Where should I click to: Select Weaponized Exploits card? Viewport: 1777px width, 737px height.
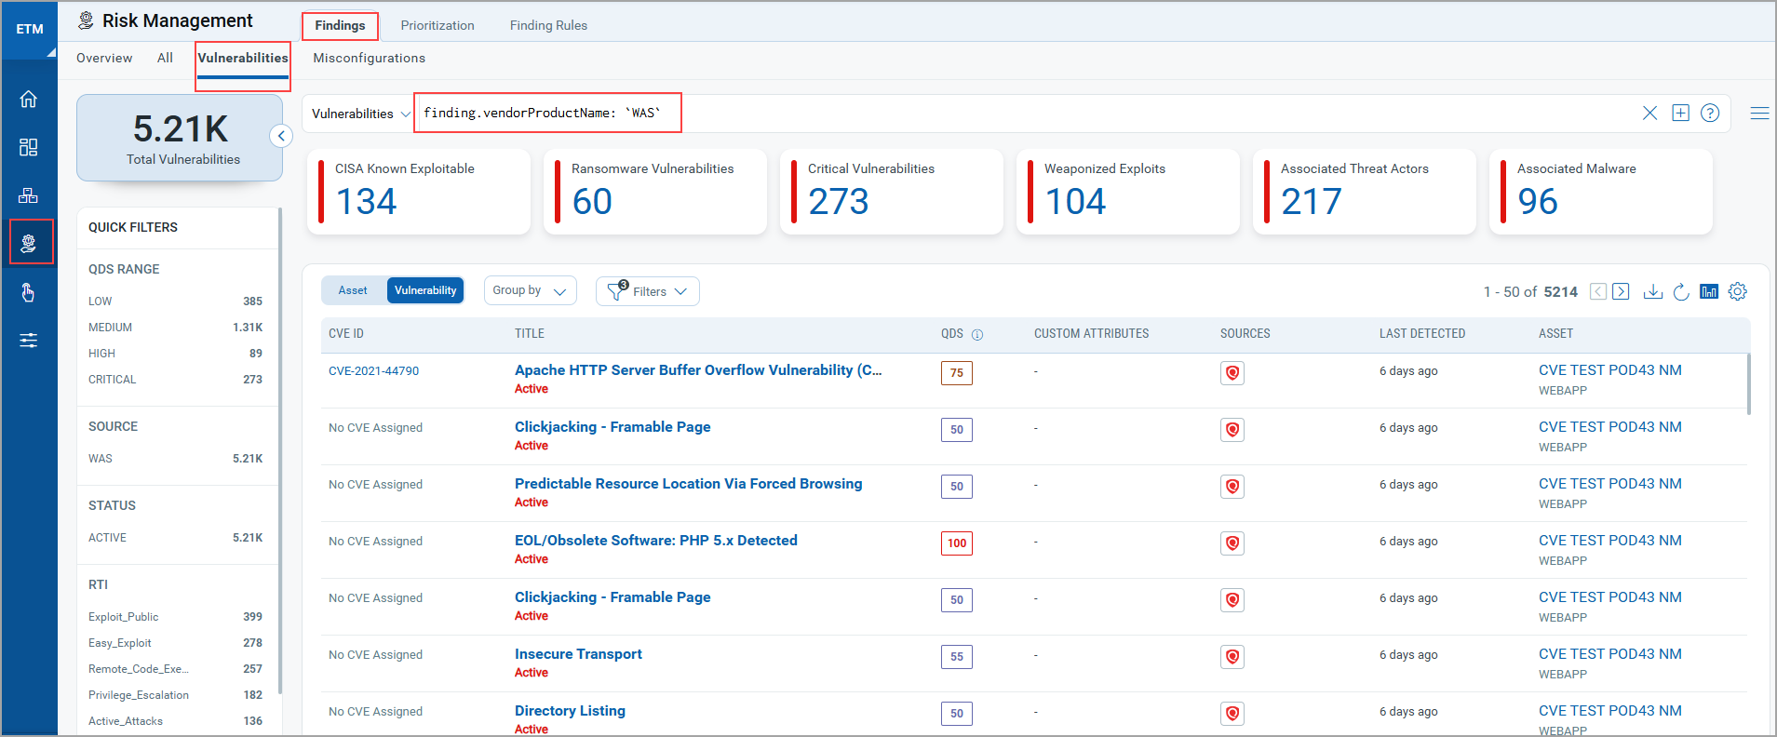click(x=1128, y=192)
